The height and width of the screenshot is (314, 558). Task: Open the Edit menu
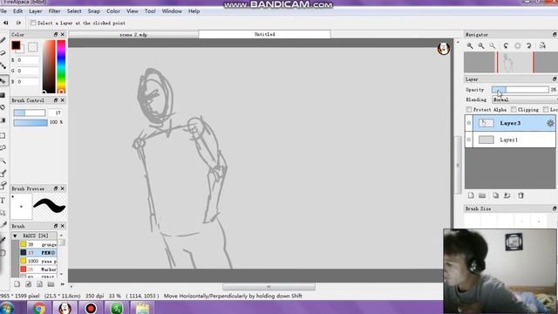tap(17, 11)
